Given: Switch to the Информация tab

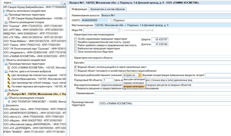Looking at the screenshot, I should tap(79, 9).
